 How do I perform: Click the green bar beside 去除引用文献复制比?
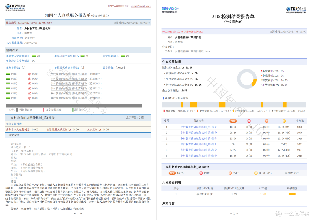83,56
